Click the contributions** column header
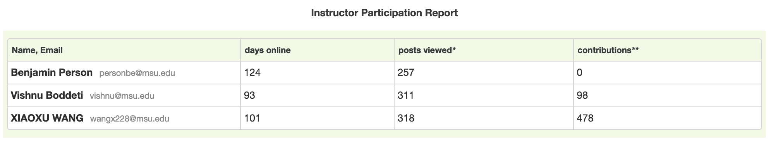 pos(608,50)
